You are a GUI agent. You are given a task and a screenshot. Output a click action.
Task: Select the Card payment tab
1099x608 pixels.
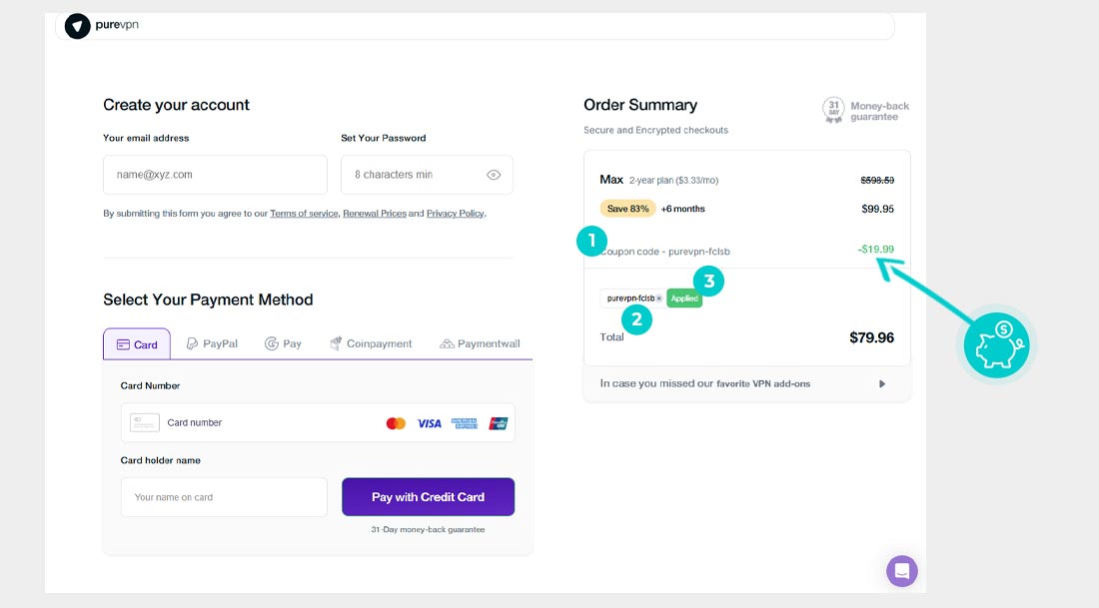click(x=137, y=343)
